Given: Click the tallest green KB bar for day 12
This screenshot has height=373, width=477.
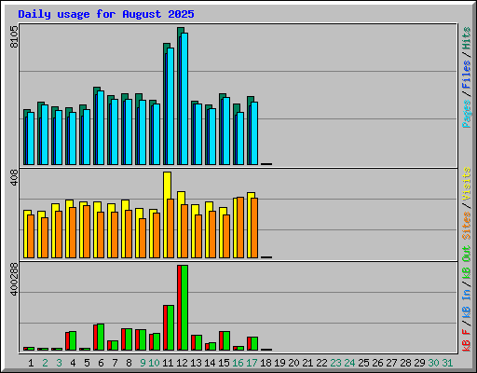Looking at the screenshot, I should pyautogui.click(x=184, y=308).
